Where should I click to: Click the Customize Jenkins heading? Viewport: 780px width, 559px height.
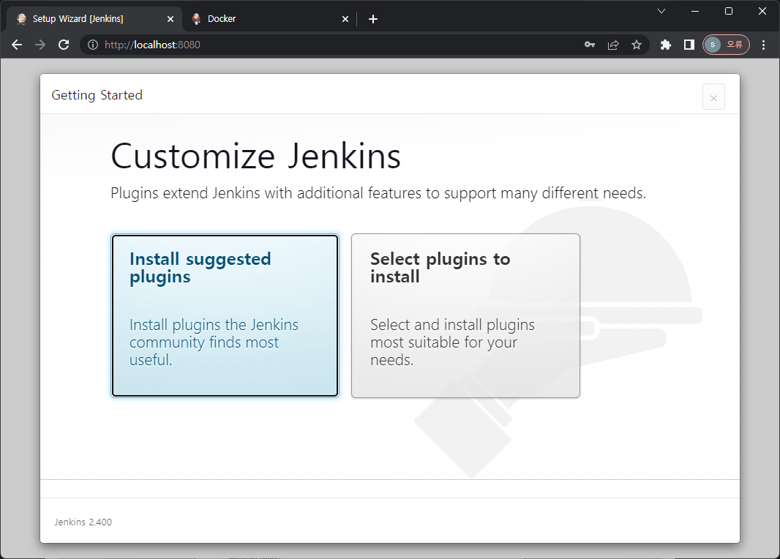tap(255, 156)
